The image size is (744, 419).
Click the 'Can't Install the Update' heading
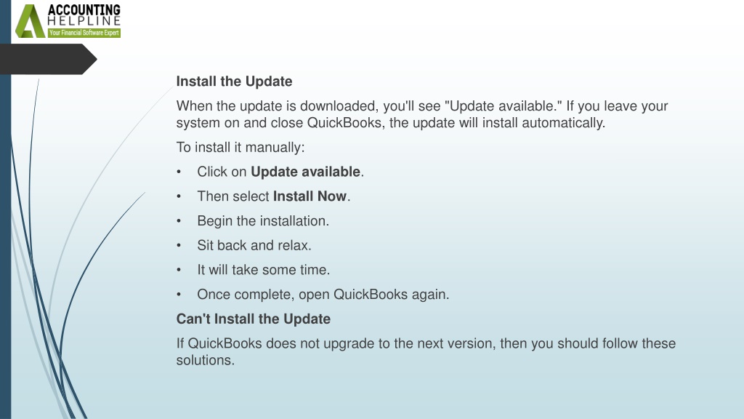[254, 319]
